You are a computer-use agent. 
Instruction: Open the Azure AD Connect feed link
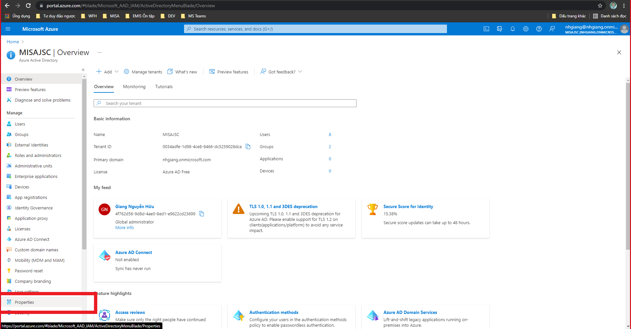pyautogui.click(x=133, y=252)
